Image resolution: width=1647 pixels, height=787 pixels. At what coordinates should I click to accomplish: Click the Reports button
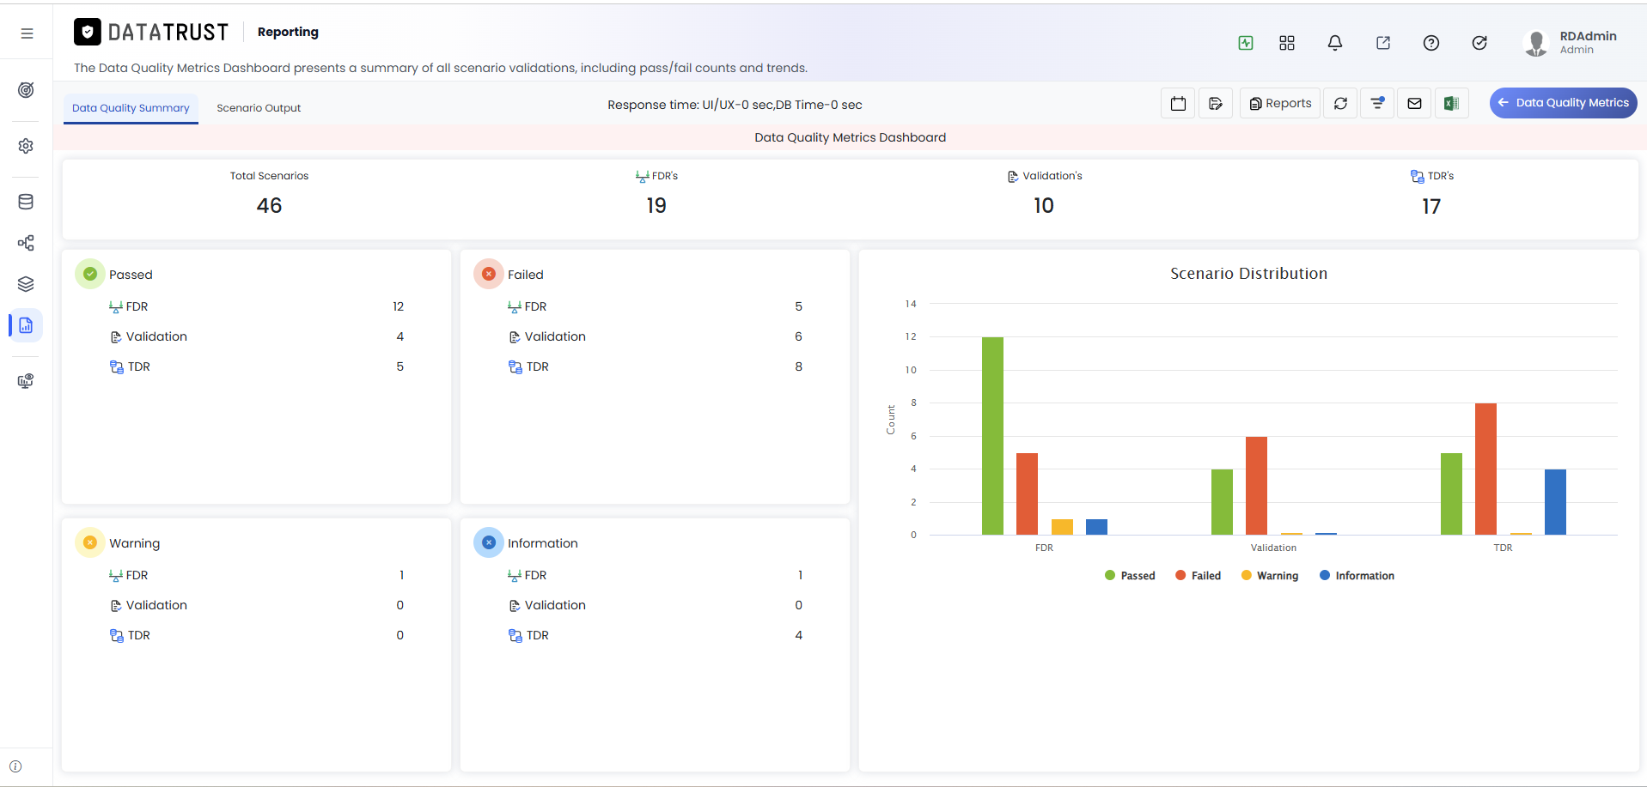click(1280, 104)
